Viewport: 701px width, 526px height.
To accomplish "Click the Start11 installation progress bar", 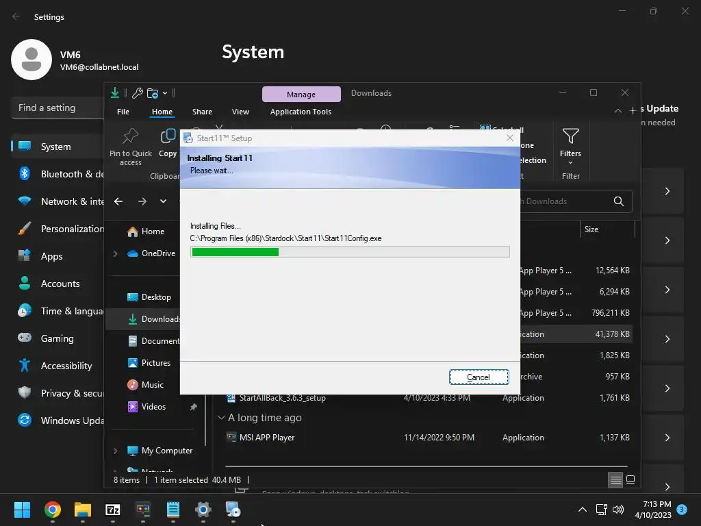I will click(350, 252).
